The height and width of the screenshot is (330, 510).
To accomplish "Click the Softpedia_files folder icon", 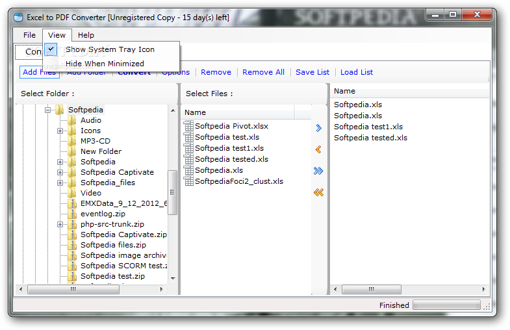I will pos(72,183).
